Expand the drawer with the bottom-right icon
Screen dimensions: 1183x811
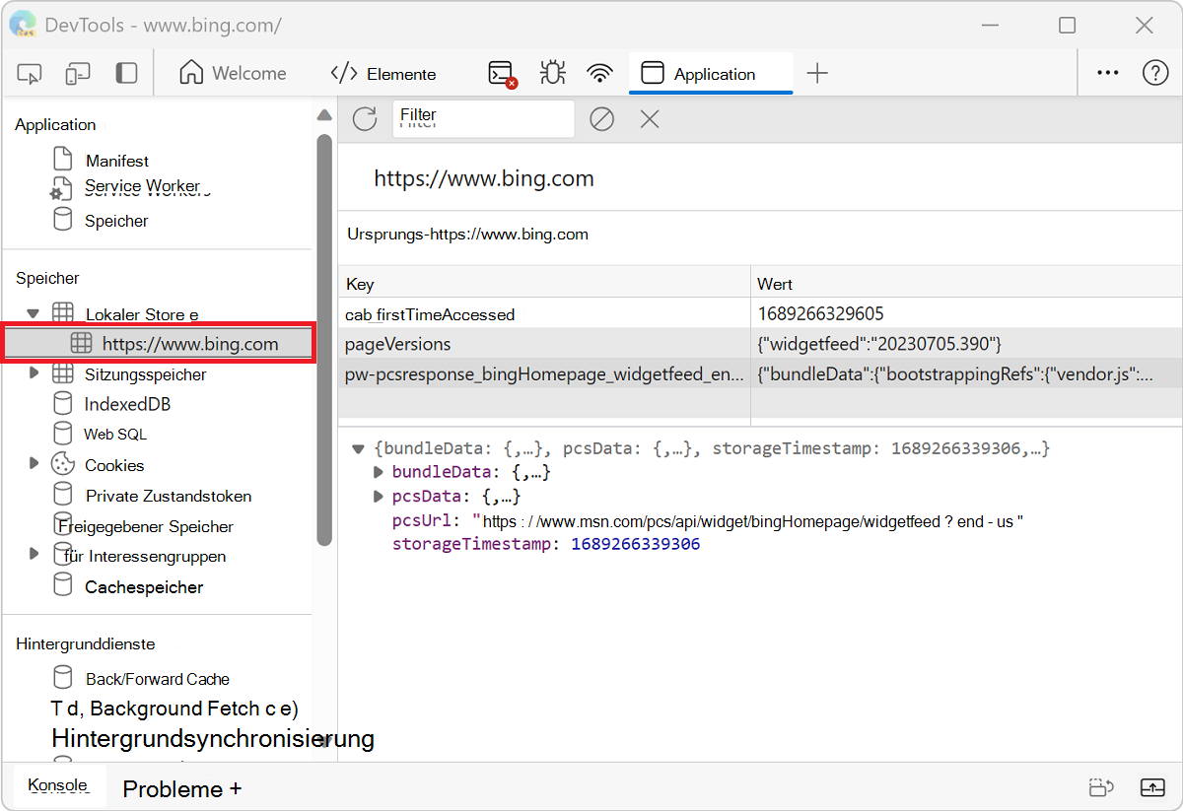pyautogui.click(x=1152, y=786)
